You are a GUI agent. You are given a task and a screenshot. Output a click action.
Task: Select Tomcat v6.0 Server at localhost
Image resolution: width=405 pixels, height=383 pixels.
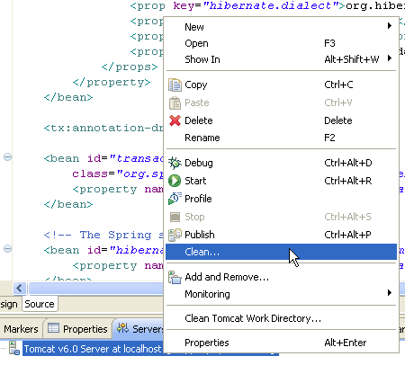coord(93,349)
